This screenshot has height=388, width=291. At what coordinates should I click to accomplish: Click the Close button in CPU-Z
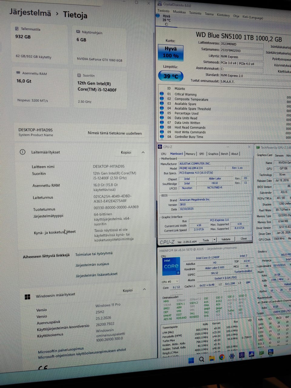point(244,239)
